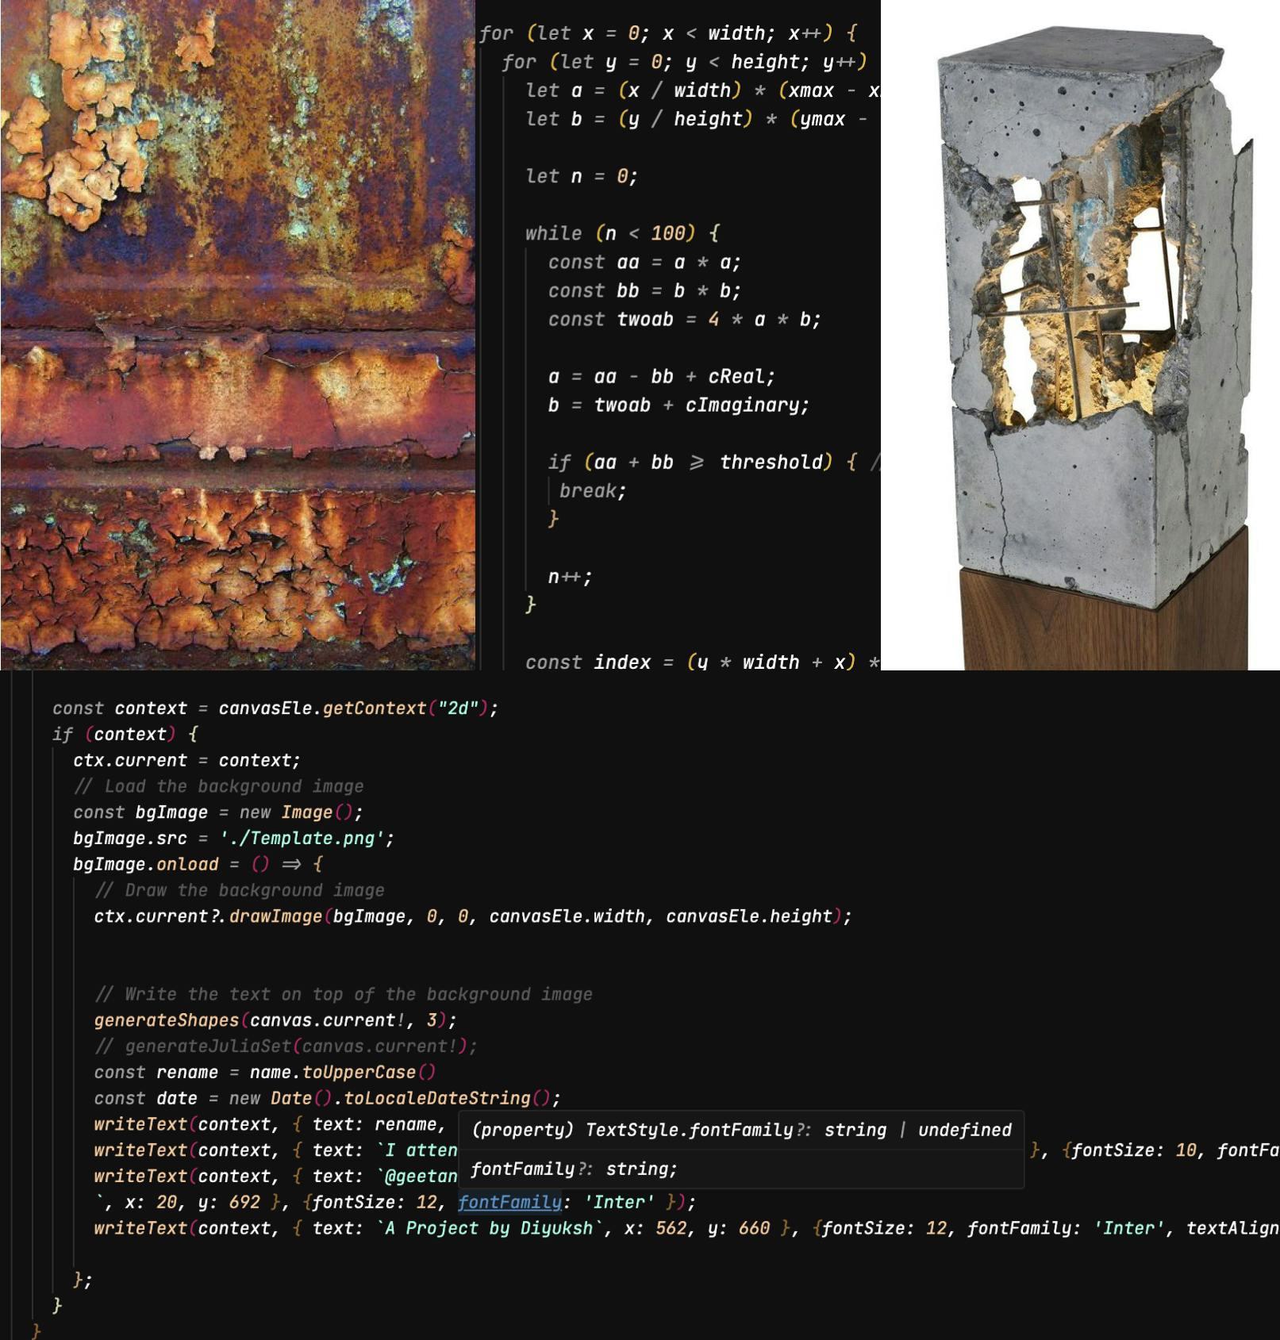The height and width of the screenshot is (1340, 1280).
Task: Click the 'const bgImage = new Image();' line
Action: point(218,812)
